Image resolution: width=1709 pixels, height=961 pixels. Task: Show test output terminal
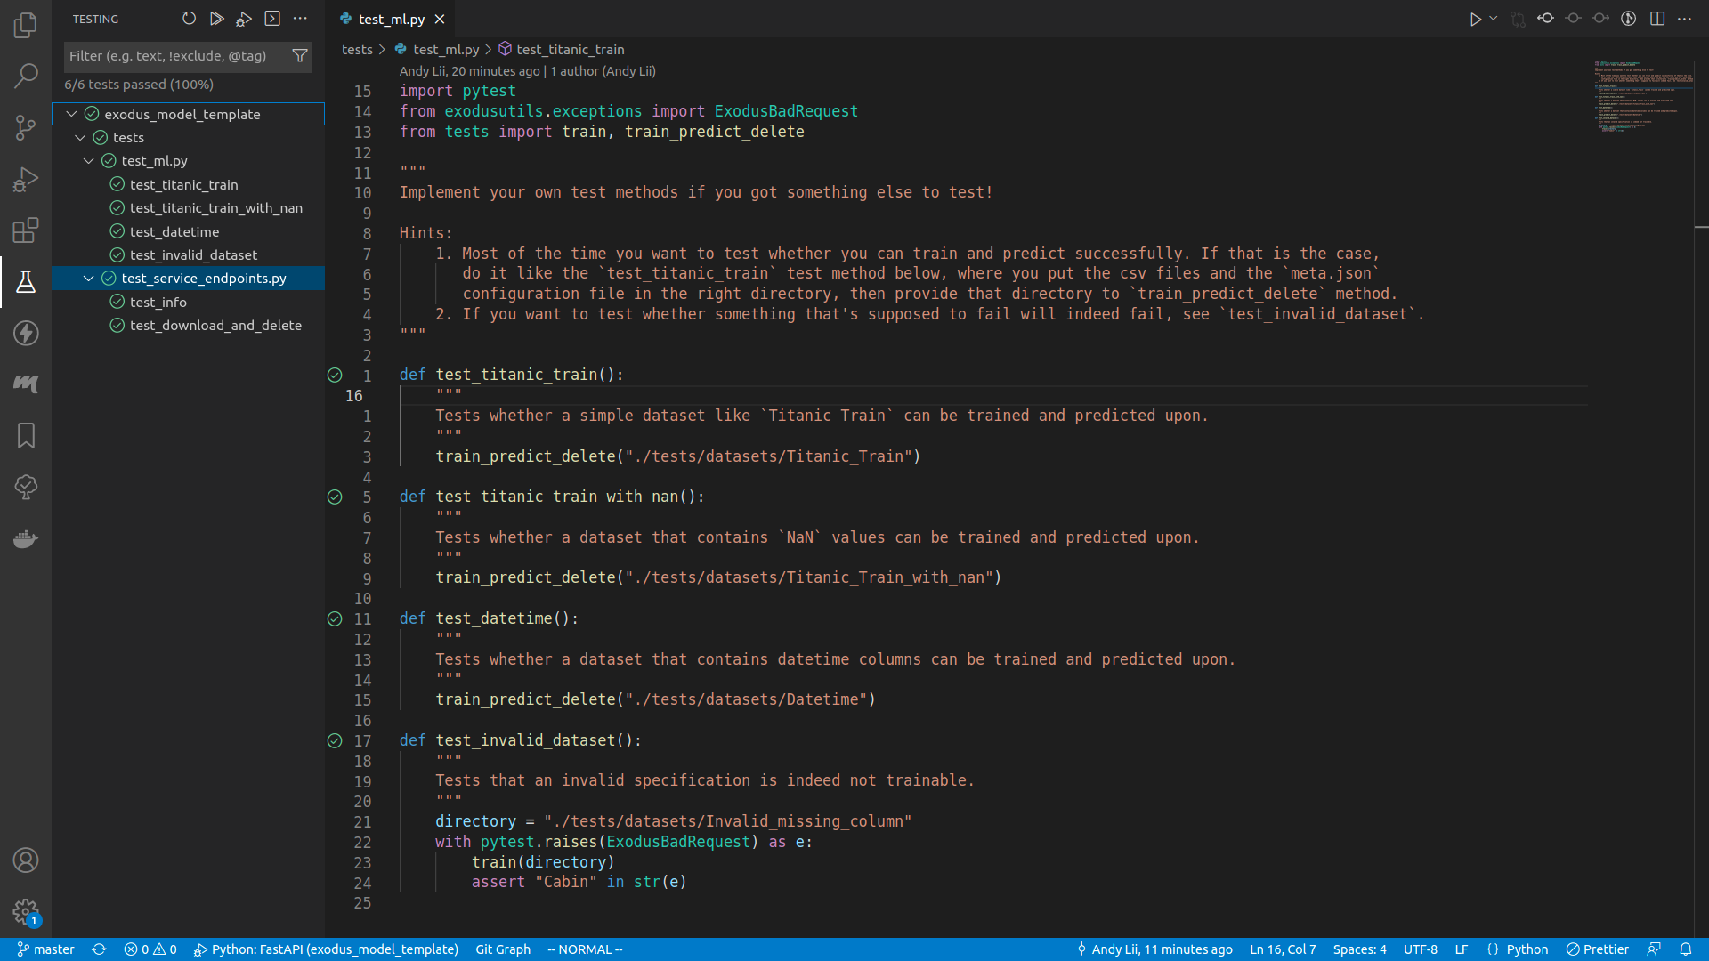pos(272,19)
